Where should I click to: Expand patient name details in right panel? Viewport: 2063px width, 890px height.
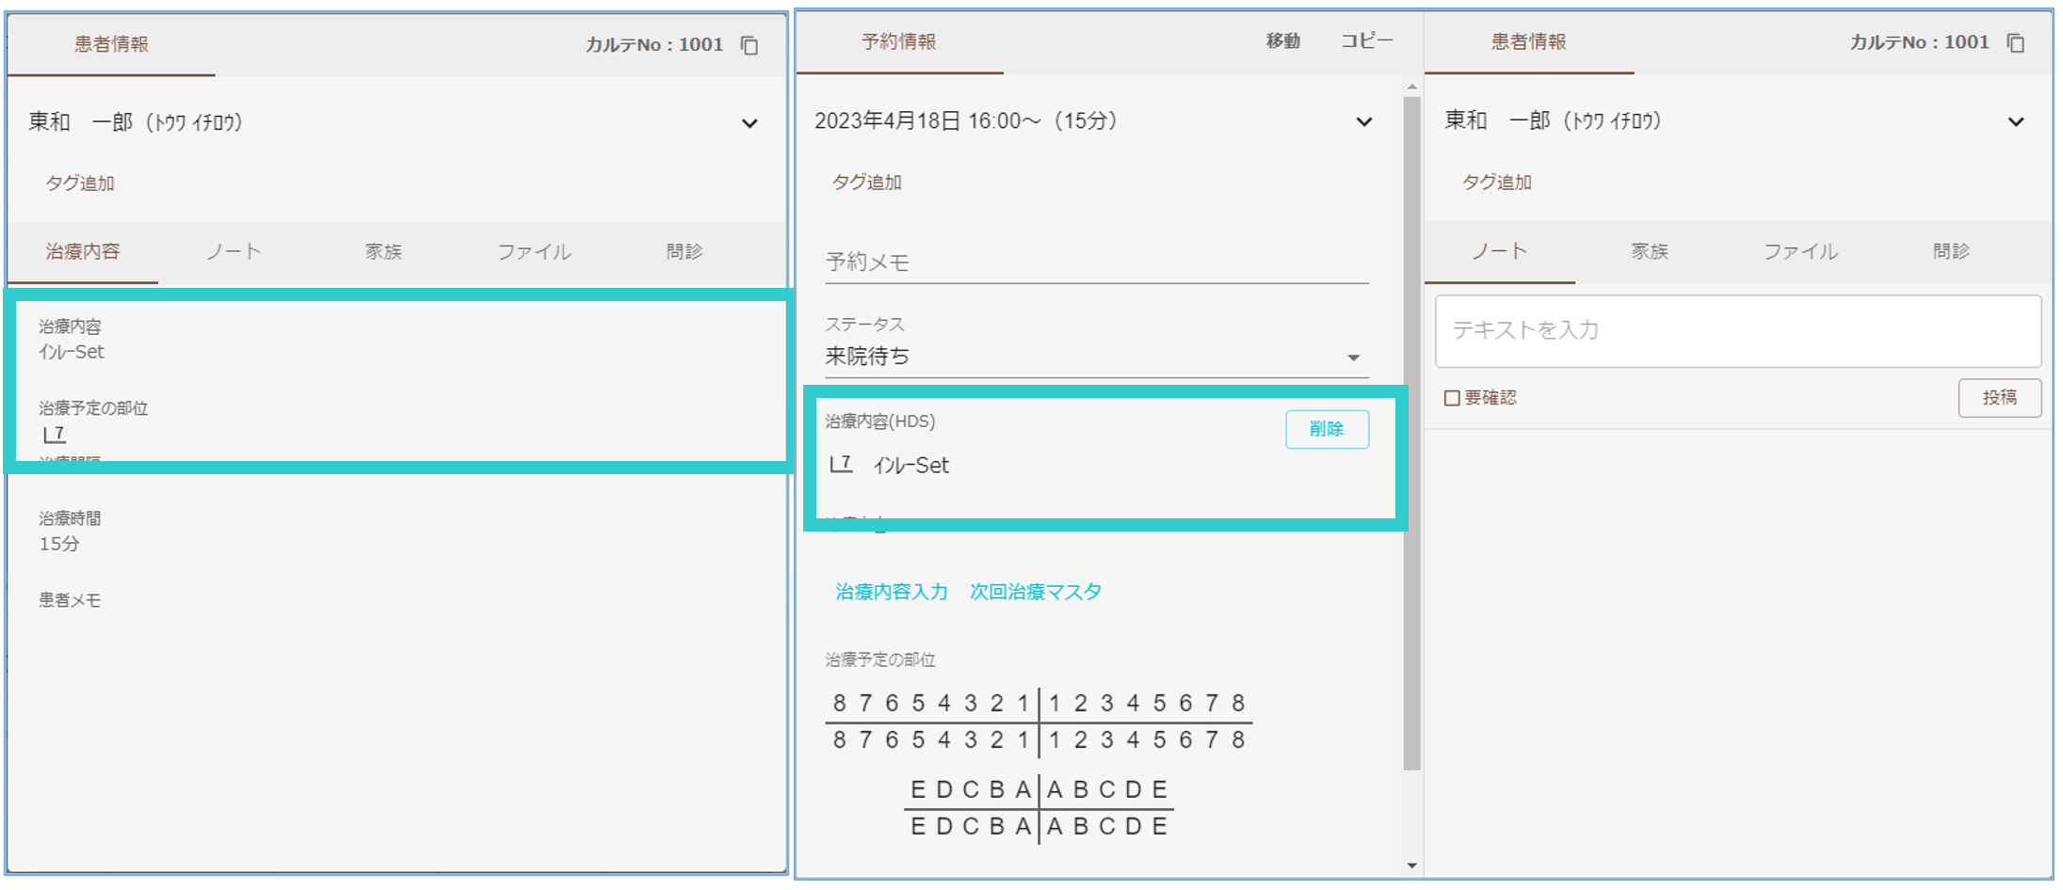tap(2015, 122)
